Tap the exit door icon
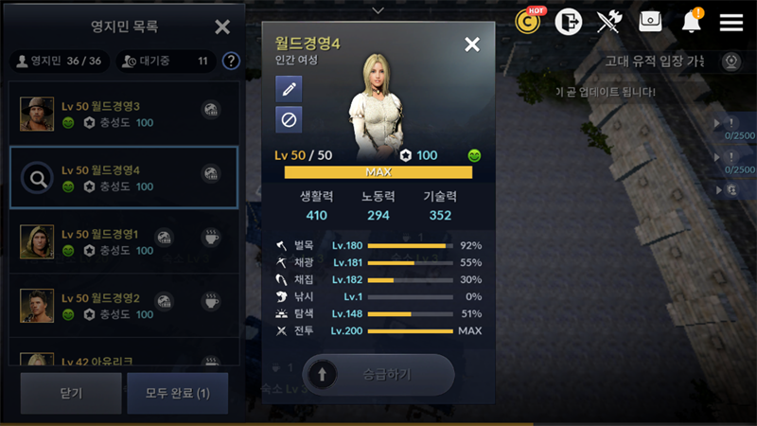The height and width of the screenshot is (426, 757). [x=569, y=22]
